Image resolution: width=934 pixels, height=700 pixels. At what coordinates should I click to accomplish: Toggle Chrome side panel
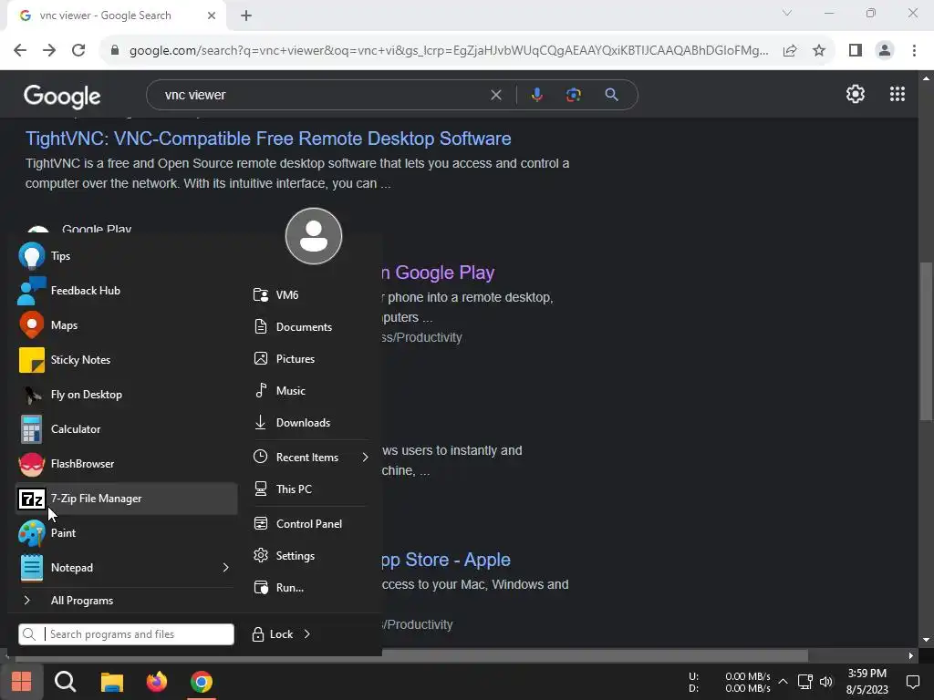(856, 51)
